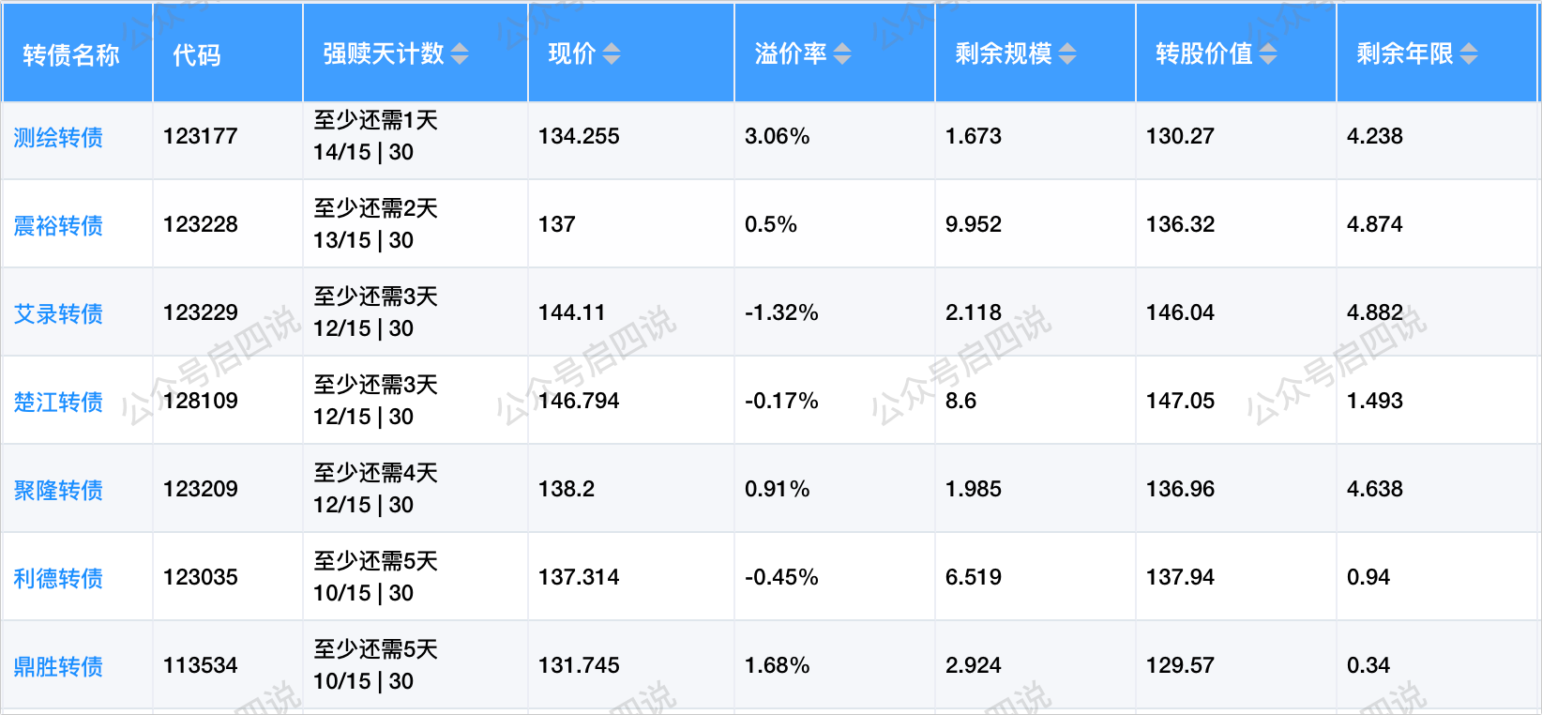This screenshot has width=1542, height=715.
Task: Open the 艾录转债 bond link
Action: click(x=58, y=314)
